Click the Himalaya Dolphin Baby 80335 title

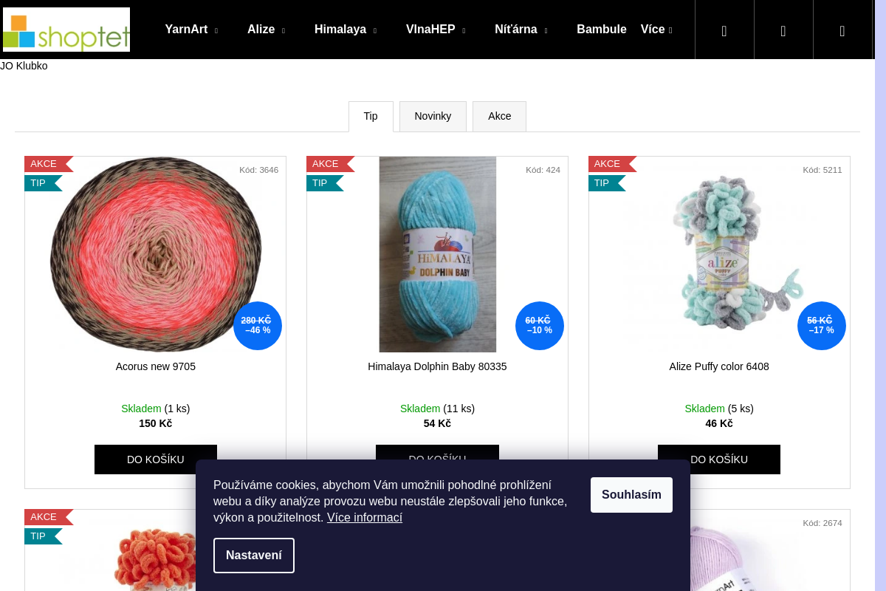click(x=437, y=366)
